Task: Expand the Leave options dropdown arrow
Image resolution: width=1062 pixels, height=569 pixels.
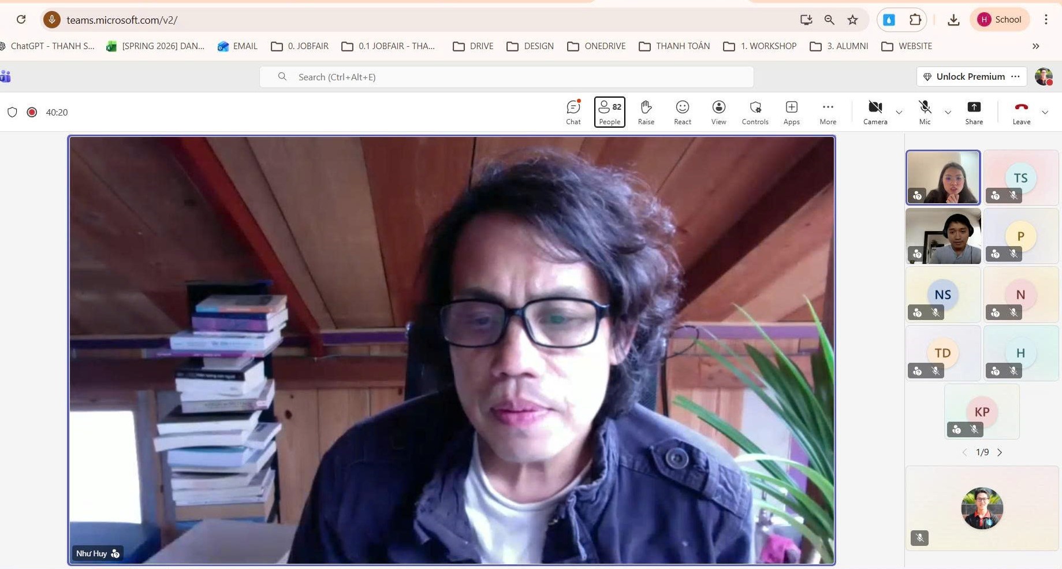Action: [1045, 112]
